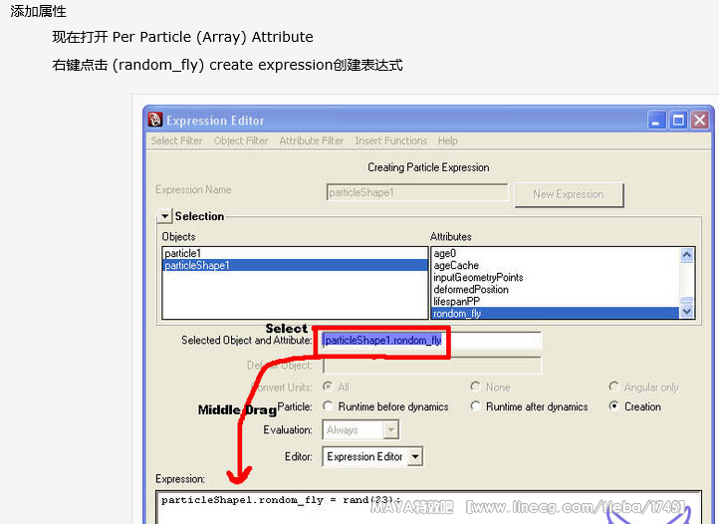Open the Editor dropdown
This screenshot has height=524, width=719.
click(x=372, y=457)
